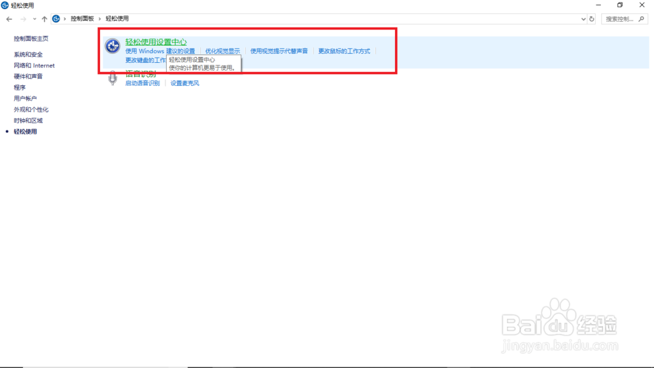Viewport: 654px width, 368px height.
Task: Select 控制面板 in the address breadcrumb
Action: pos(82,19)
